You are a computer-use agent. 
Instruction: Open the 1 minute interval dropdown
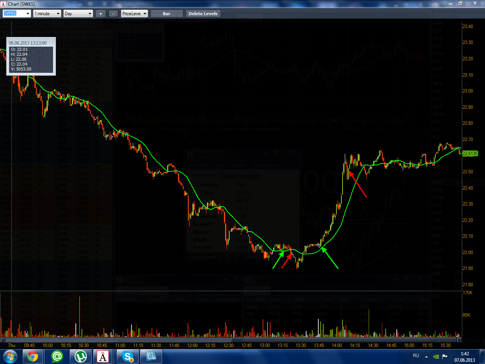(x=47, y=14)
